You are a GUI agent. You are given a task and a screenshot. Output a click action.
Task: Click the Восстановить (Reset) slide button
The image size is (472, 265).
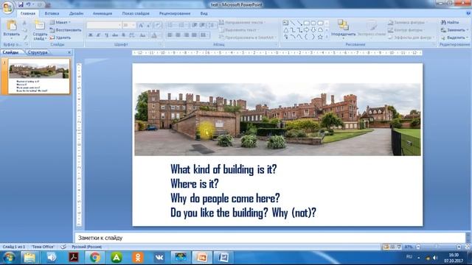[x=66, y=30]
